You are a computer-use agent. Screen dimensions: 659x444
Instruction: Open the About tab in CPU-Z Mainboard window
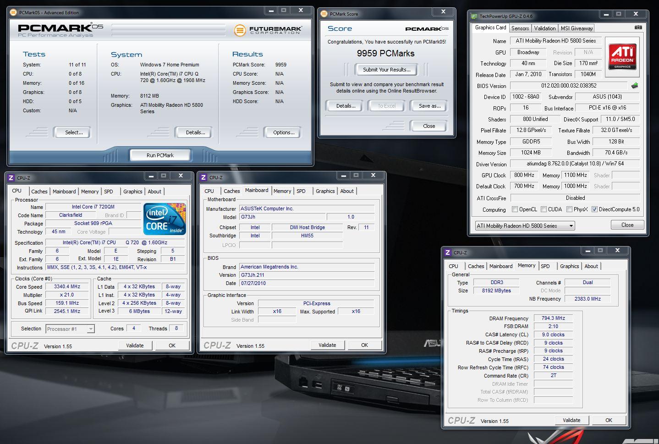pyautogui.click(x=347, y=191)
